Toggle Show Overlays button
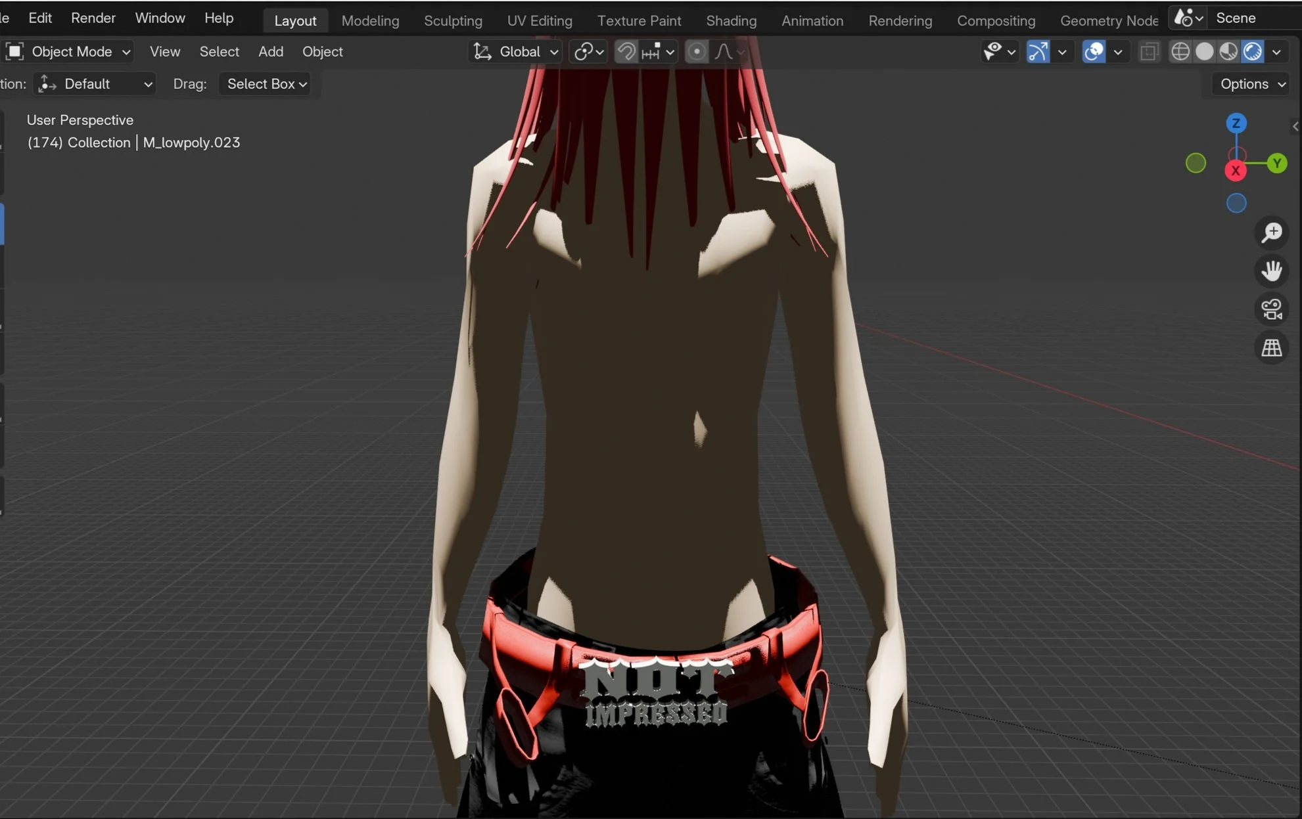1302x819 pixels. pyautogui.click(x=1094, y=52)
